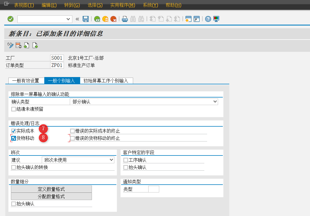Click the 定义数量格式 button
The width and height of the screenshot is (310, 216).
[51, 189]
